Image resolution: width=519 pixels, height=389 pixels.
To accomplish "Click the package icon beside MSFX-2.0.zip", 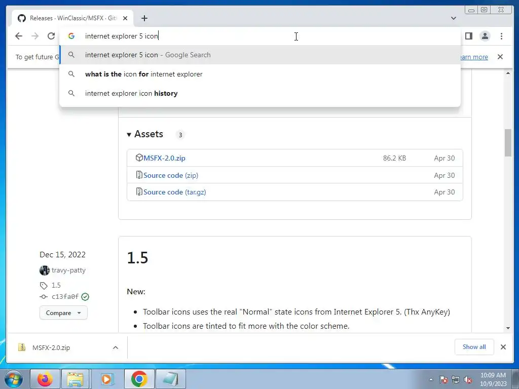I will pyautogui.click(x=139, y=158).
